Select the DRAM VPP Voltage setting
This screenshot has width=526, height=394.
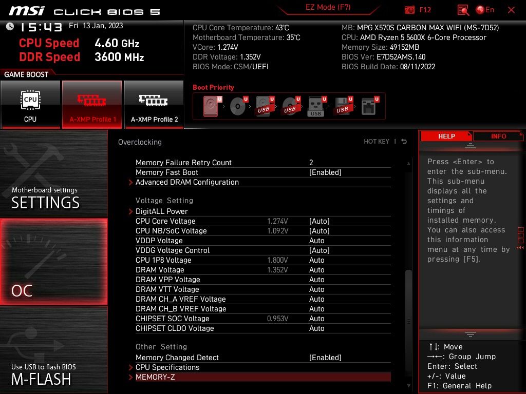point(263,280)
